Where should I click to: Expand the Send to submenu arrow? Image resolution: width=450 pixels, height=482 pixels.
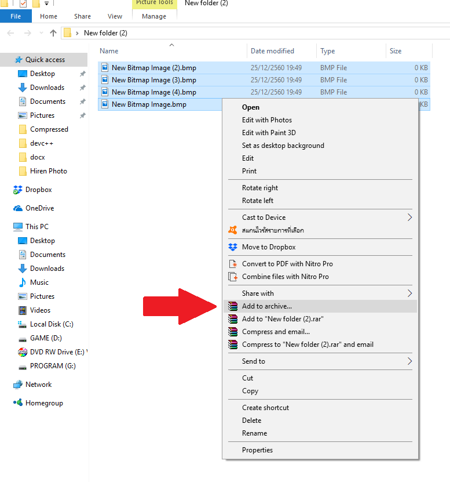coord(409,361)
